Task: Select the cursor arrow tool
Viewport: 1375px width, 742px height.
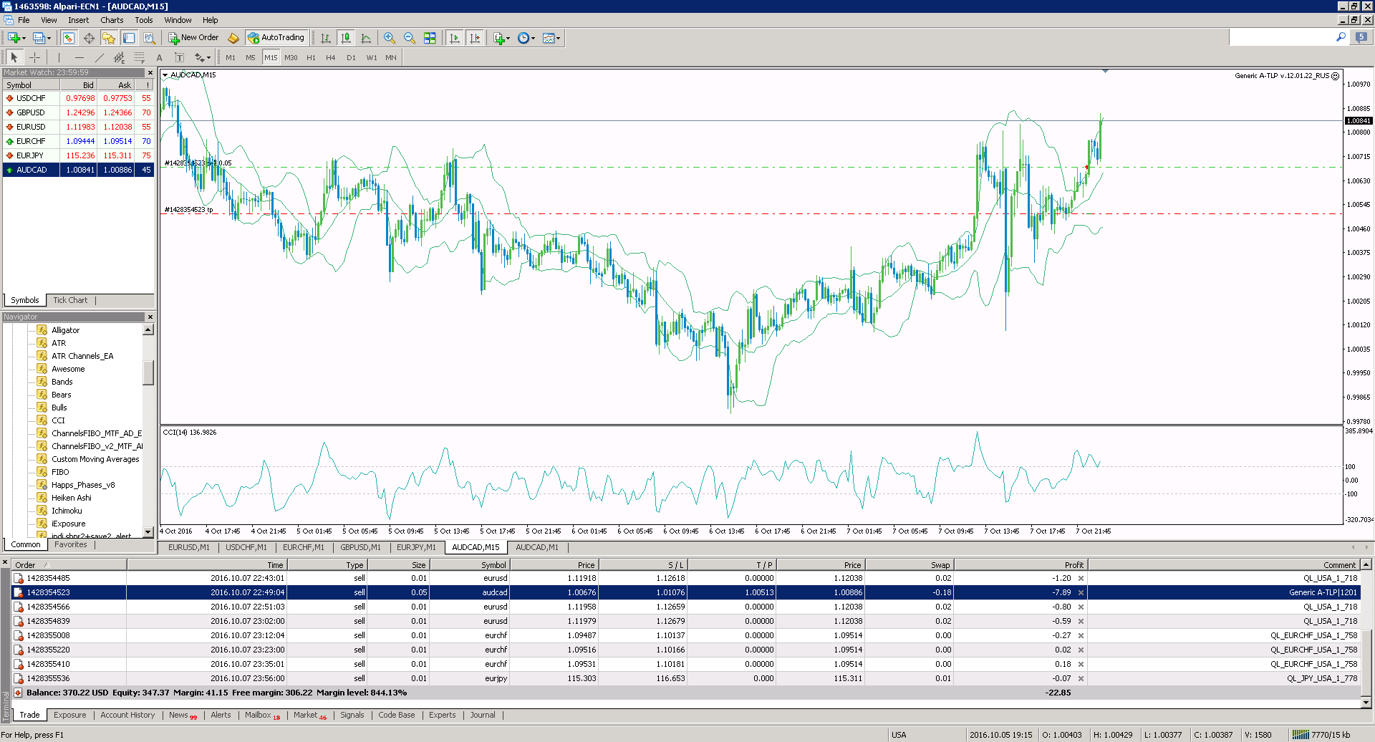Action: point(14,57)
